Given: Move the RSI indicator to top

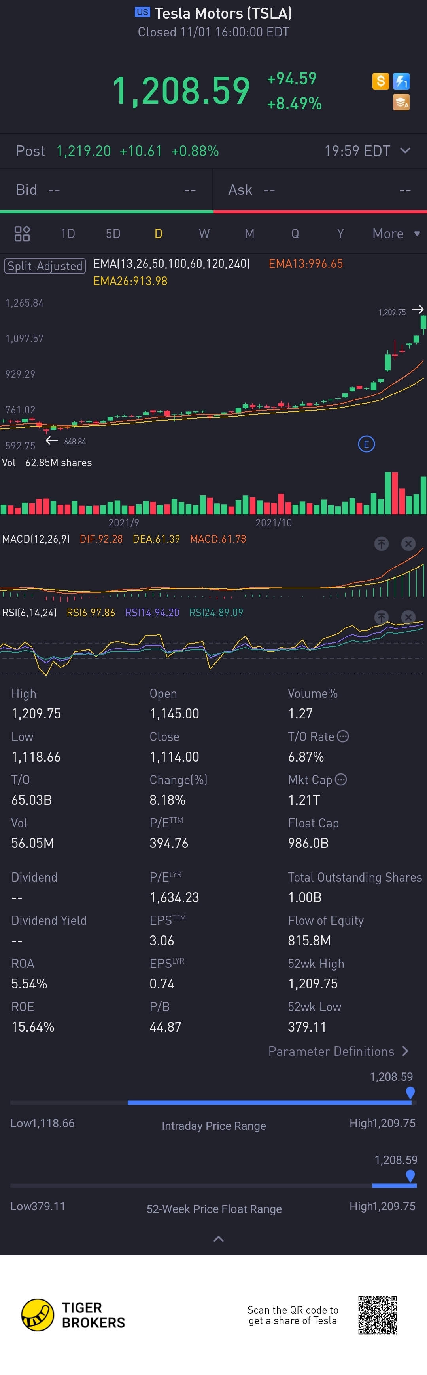Looking at the screenshot, I should [x=381, y=617].
